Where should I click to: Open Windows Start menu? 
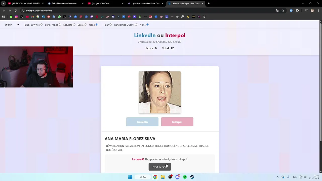click(x=130, y=177)
